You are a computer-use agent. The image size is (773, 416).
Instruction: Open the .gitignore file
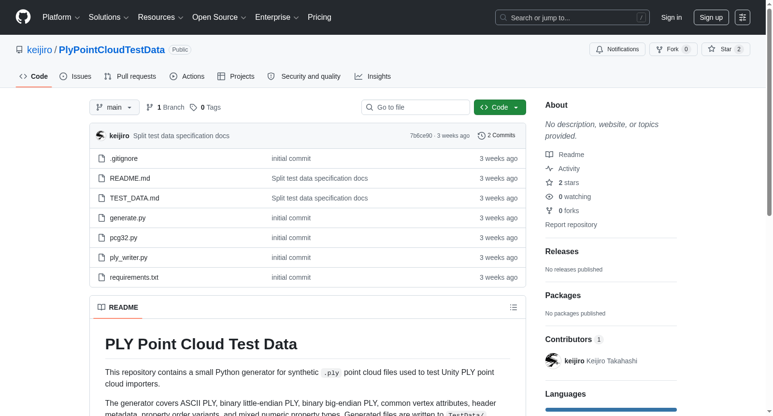tap(124, 158)
